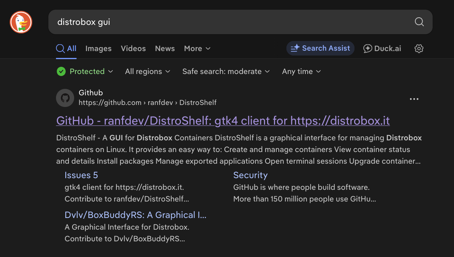
Task: Click the search box containing distrobox gui
Action: click(230, 22)
